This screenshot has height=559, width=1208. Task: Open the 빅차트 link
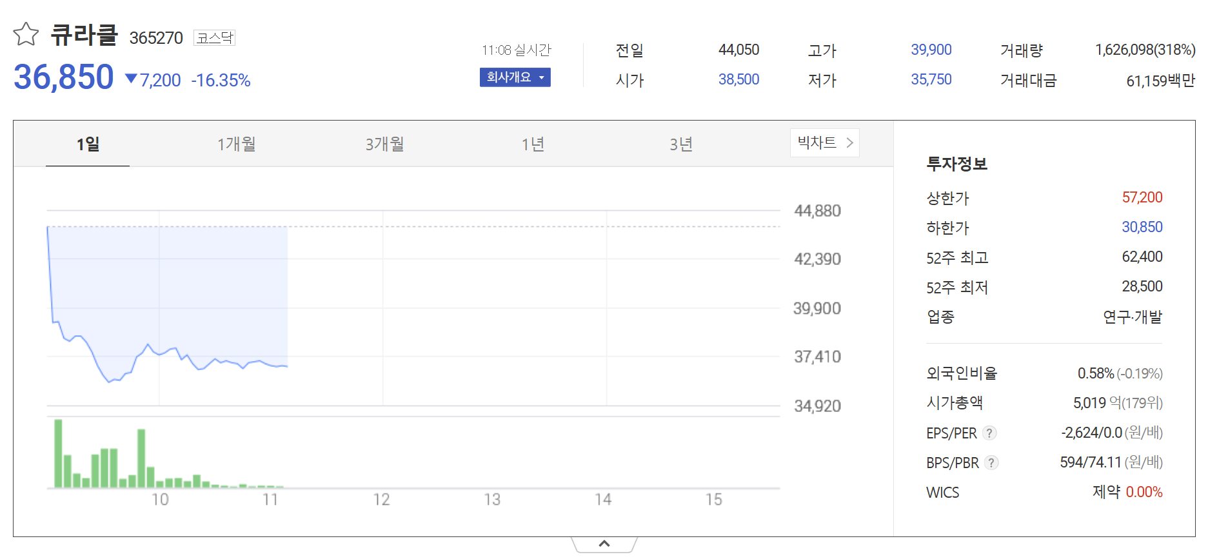point(824,142)
